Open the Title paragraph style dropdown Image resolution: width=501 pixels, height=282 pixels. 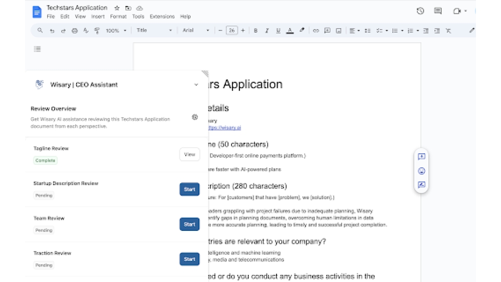(154, 31)
